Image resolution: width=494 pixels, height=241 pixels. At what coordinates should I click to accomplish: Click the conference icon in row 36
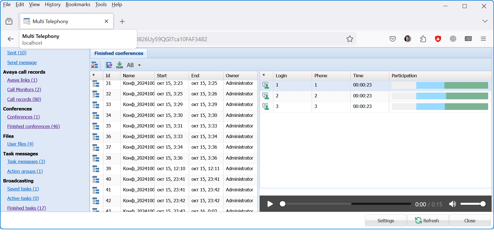click(x=96, y=137)
